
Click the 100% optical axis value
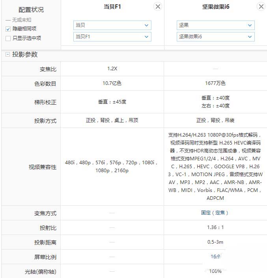(215, 271)
